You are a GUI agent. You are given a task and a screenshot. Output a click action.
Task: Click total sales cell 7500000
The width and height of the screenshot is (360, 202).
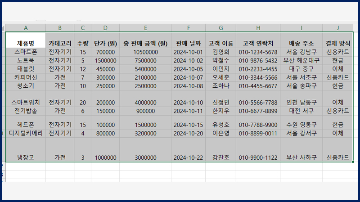tap(145, 61)
